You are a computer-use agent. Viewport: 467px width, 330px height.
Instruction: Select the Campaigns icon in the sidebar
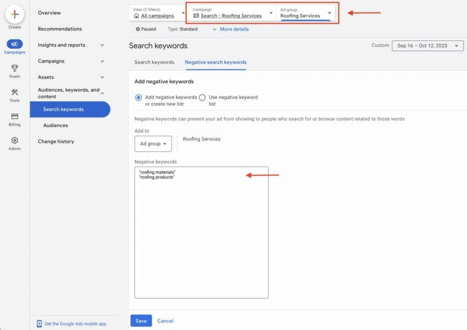[14, 45]
